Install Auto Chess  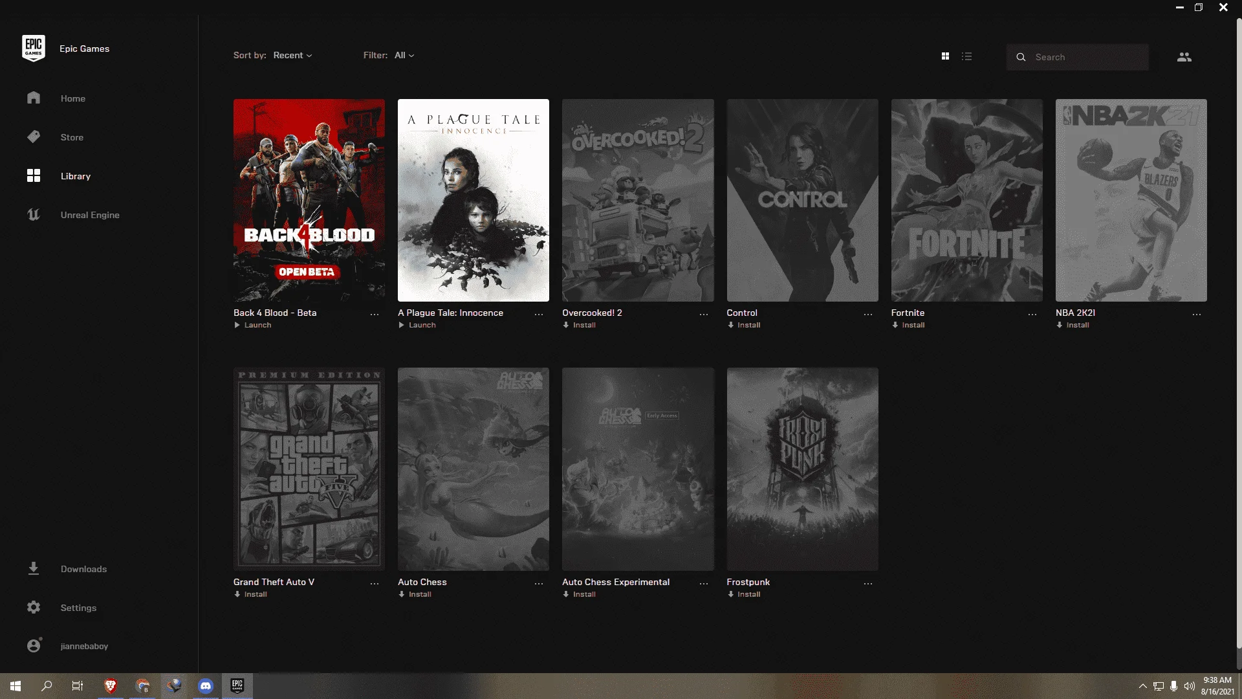tap(415, 594)
